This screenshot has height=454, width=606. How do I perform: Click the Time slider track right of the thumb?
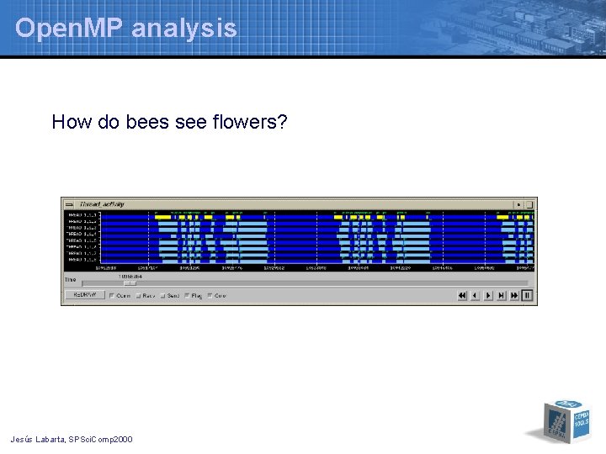332,283
